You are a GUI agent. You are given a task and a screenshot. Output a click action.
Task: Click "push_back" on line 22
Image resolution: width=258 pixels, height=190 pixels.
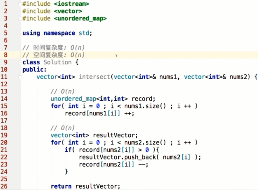tap(140, 157)
